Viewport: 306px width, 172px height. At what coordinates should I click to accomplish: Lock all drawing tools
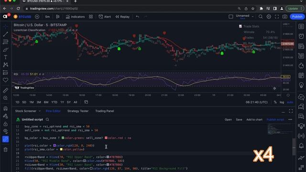tap(5, 124)
